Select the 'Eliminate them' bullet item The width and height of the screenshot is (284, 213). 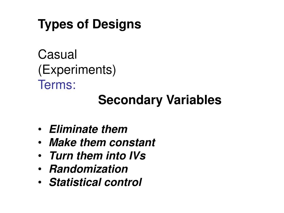click(x=88, y=129)
